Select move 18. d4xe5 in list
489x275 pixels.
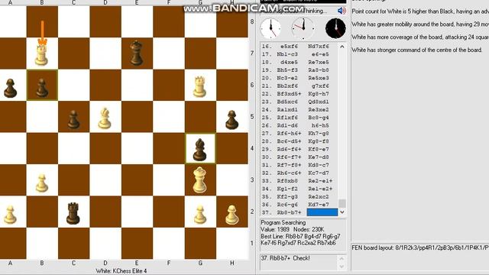[x=289, y=62]
